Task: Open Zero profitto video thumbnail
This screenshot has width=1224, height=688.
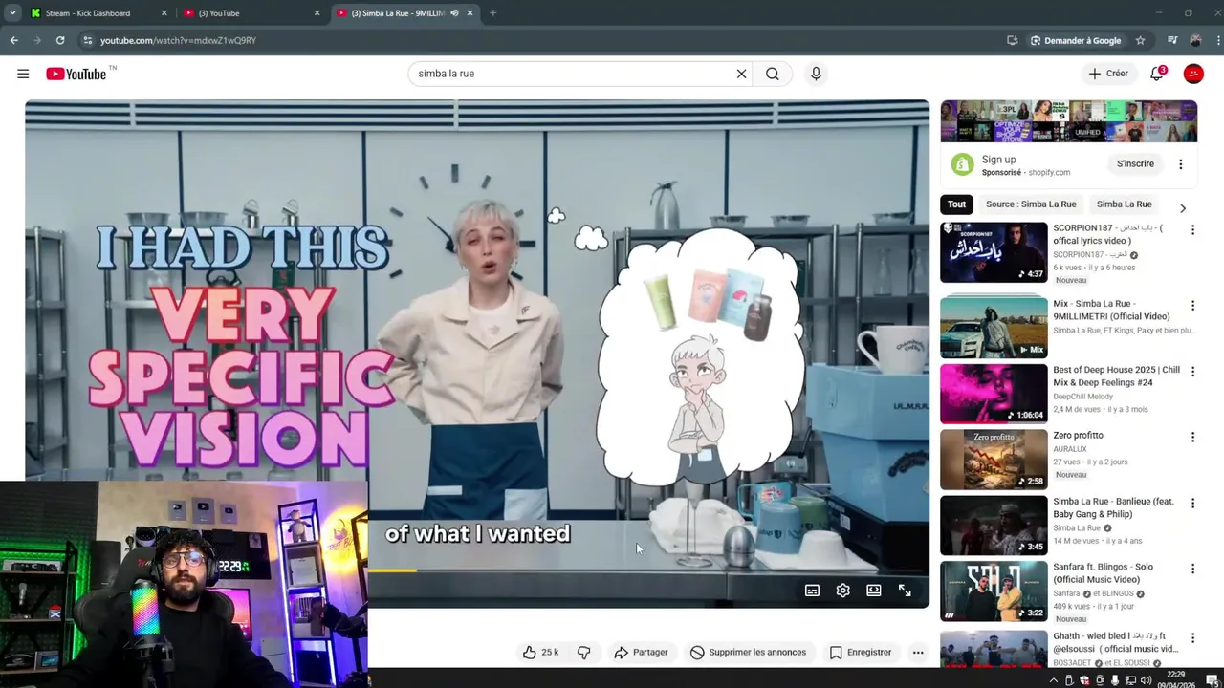Action: (994, 460)
